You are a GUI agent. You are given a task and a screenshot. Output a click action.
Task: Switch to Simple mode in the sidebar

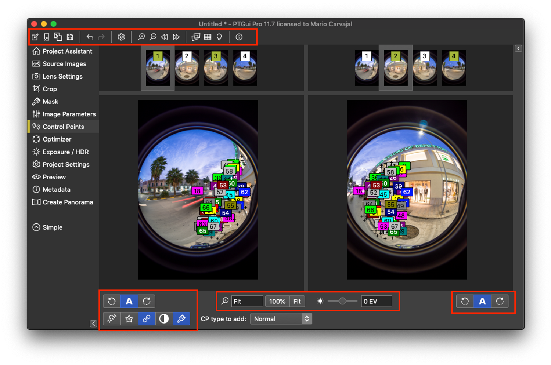tap(48, 227)
